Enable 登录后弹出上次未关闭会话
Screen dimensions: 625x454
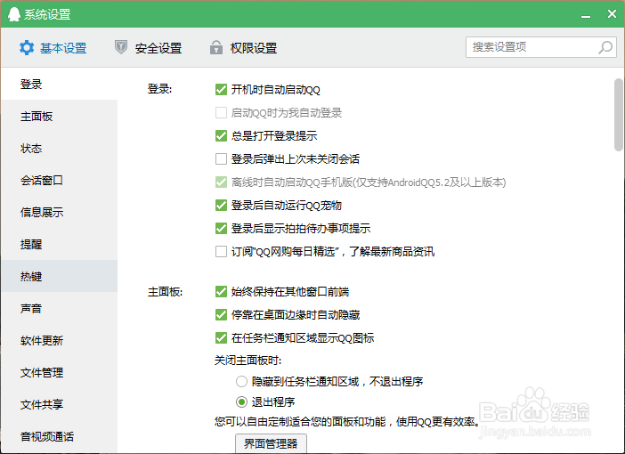click(x=221, y=159)
